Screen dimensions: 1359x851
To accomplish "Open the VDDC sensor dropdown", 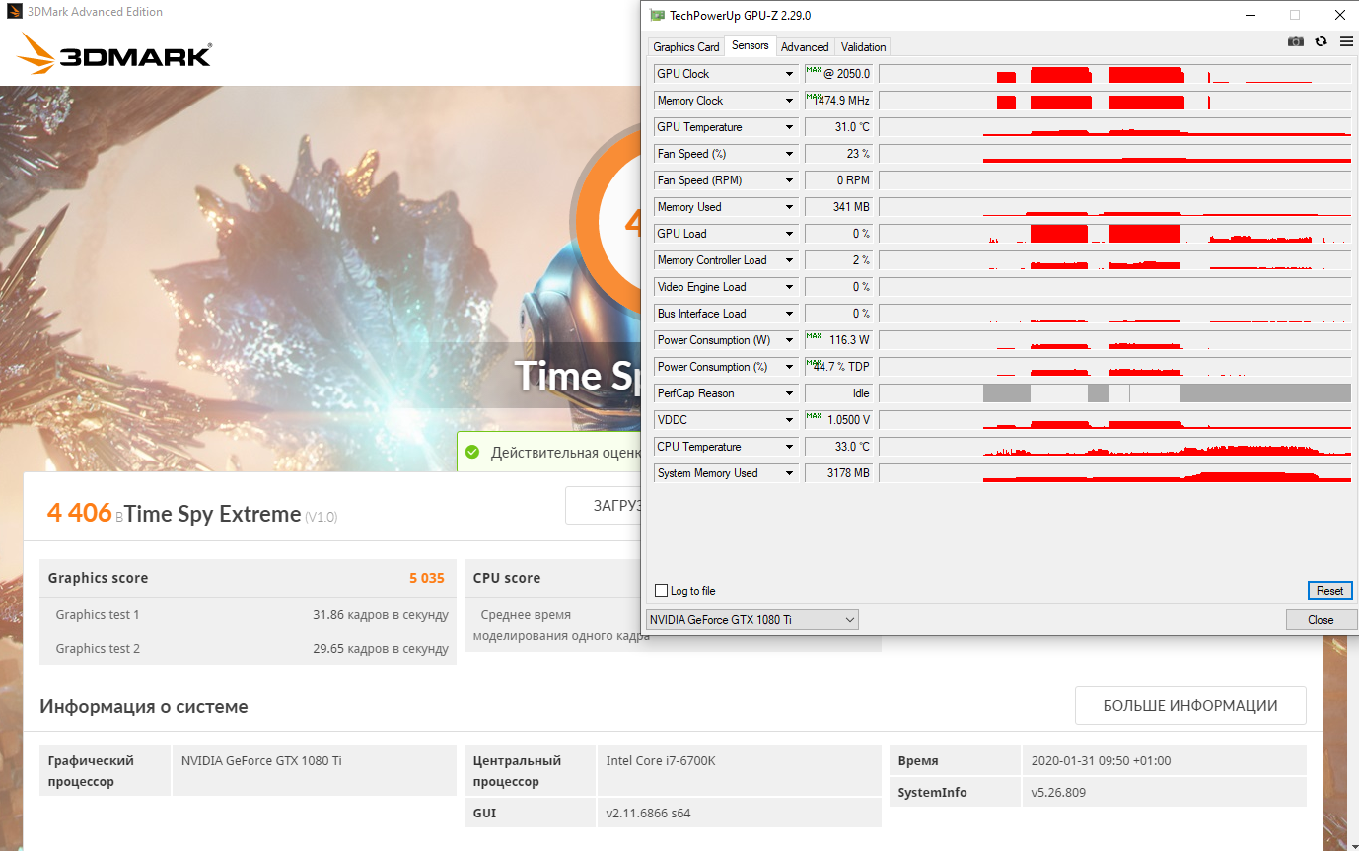I will point(789,420).
